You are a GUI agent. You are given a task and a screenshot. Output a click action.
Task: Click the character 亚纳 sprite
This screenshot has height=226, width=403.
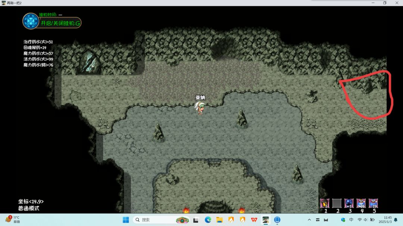200,108
